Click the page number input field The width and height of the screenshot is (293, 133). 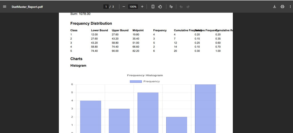pos(106,7)
